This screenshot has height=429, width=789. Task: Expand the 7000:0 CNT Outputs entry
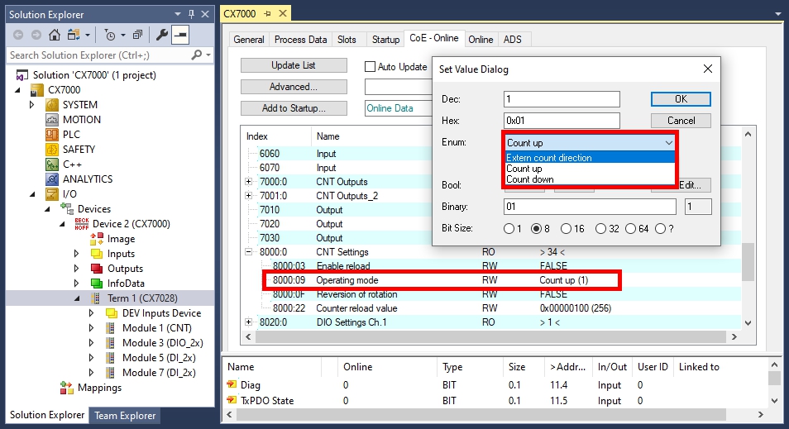coord(249,182)
